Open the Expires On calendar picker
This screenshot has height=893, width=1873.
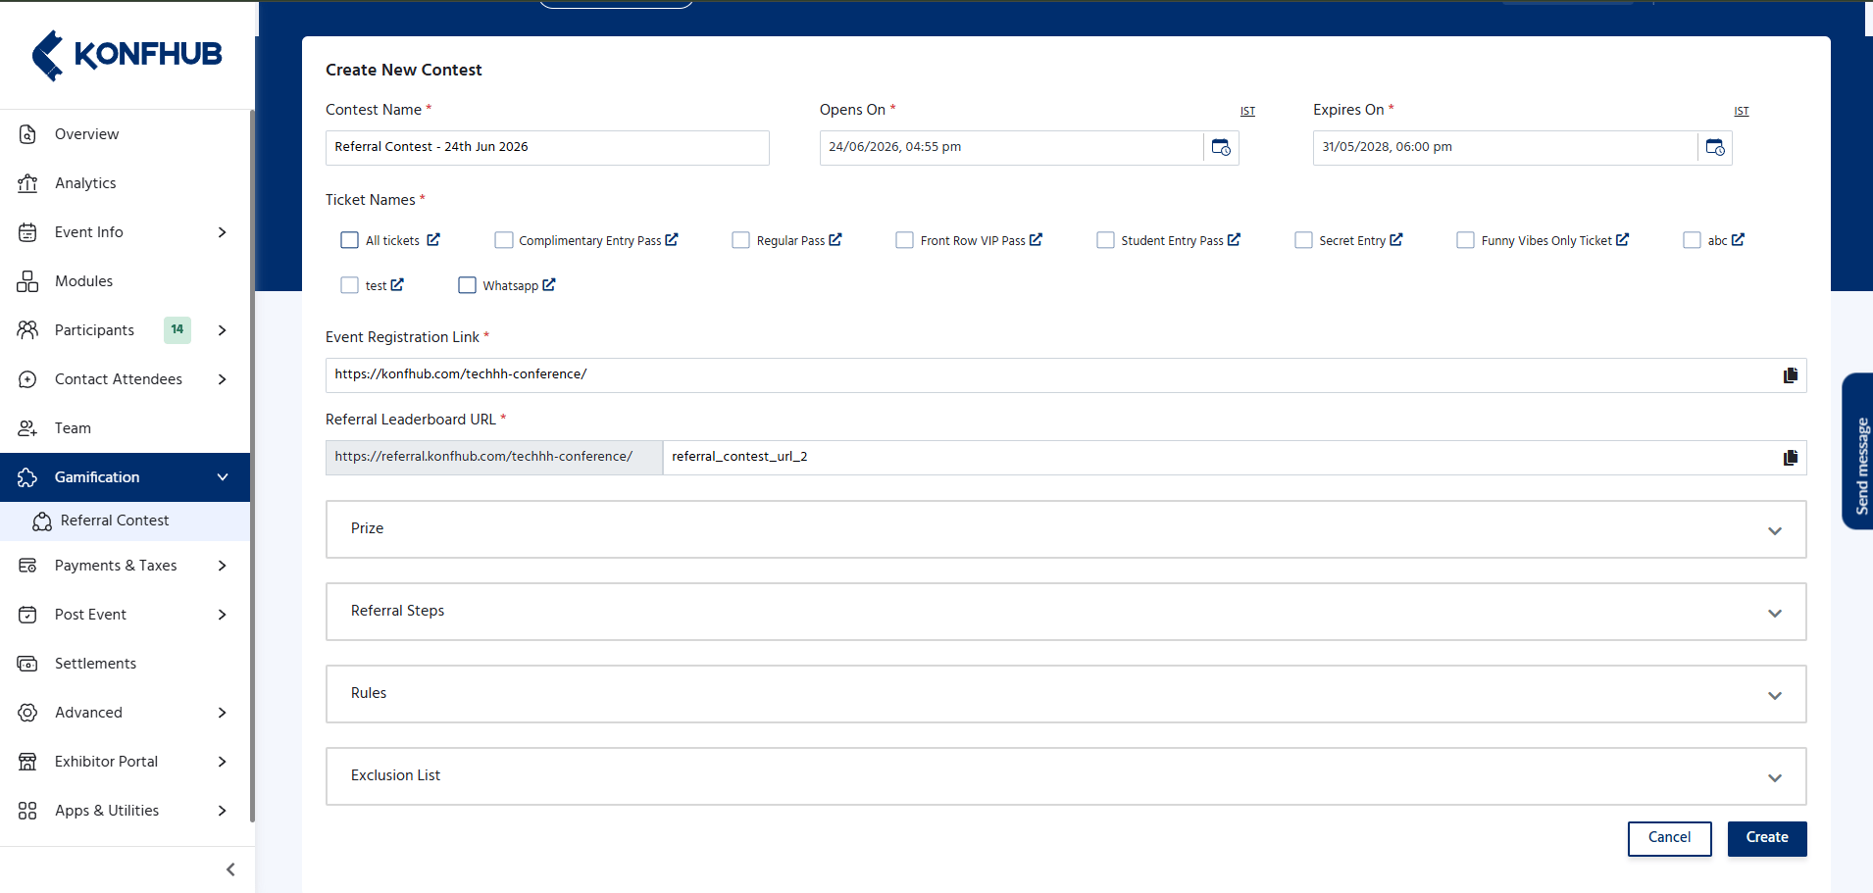click(x=1715, y=147)
